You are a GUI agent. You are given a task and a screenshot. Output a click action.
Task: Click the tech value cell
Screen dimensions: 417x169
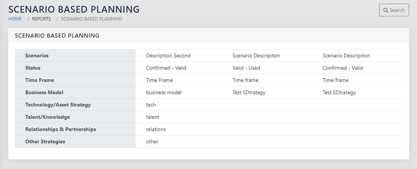pos(151,105)
